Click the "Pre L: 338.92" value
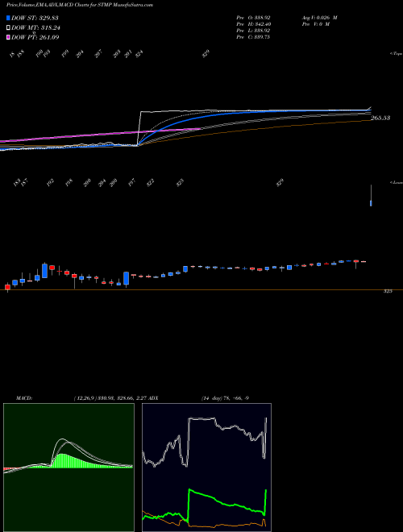This screenshot has width=403, height=532. point(253,31)
